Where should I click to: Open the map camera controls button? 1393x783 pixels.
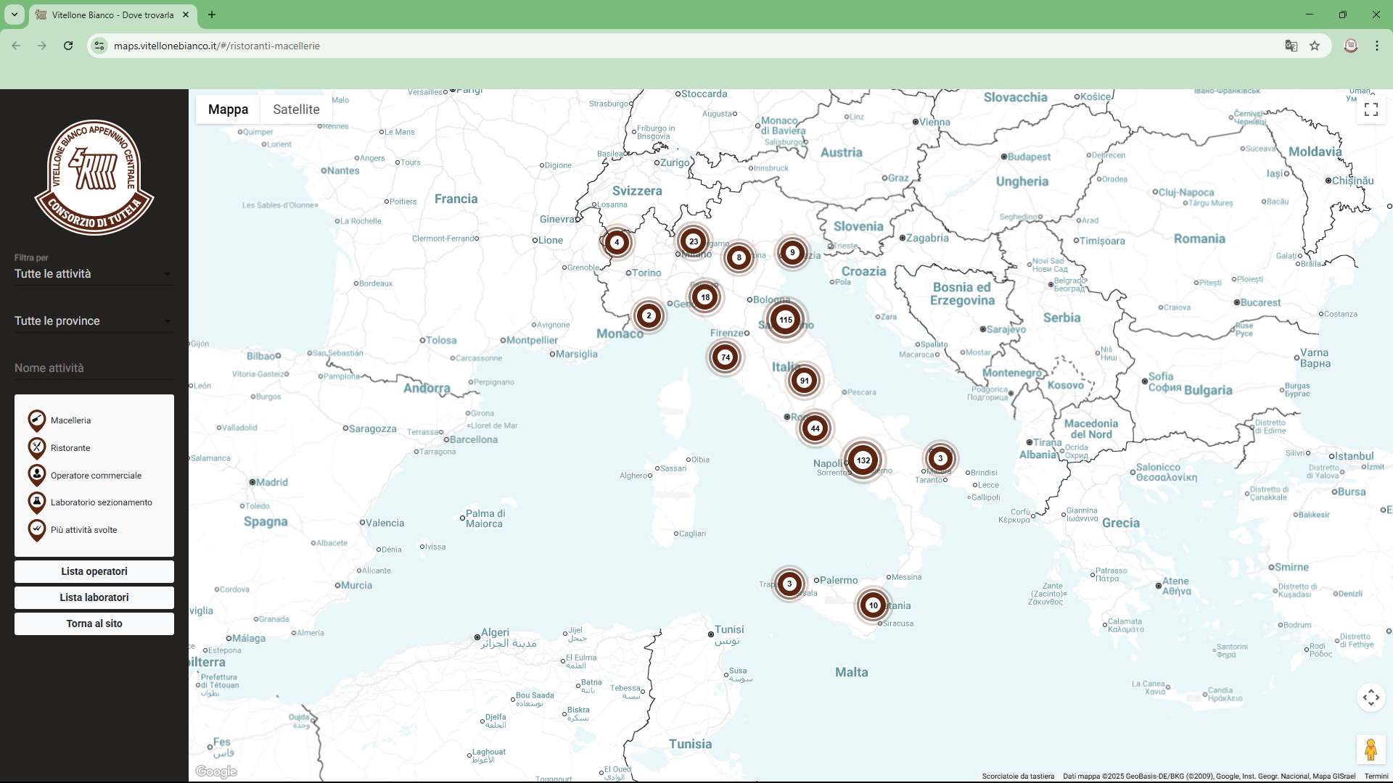click(1371, 697)
